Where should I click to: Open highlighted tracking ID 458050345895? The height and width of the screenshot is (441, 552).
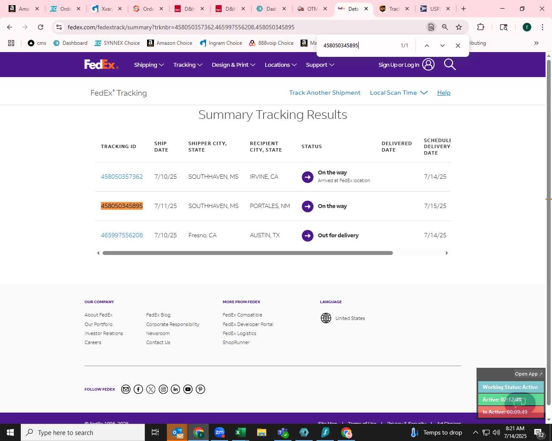coord(122,206)
